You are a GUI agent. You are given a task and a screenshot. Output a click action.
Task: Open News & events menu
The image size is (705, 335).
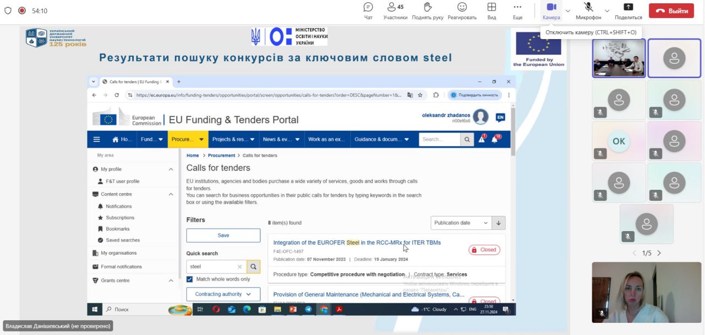point(281,139)
